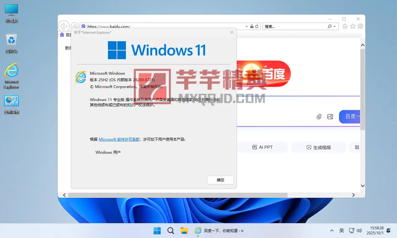The width and height of the screenshot is (397, 238).
Task: Show hidden system tray icons chevron
Action: click(332, 231)
